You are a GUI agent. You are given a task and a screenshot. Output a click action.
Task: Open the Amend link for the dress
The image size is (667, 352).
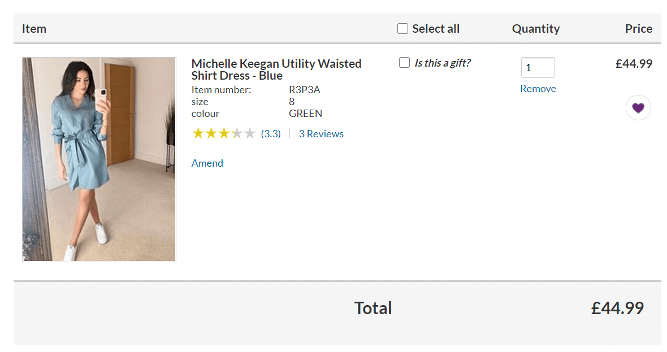207,163
